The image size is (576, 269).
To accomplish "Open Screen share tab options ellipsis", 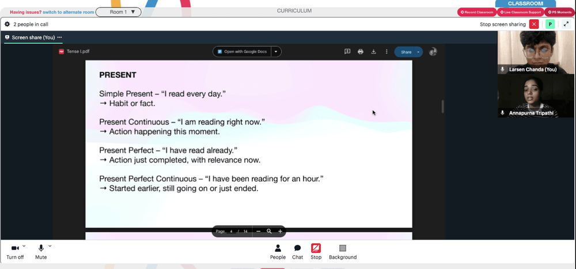I will (59, 37).
